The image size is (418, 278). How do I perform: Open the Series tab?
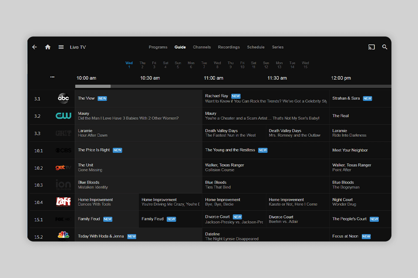click(x=278, y=47)
